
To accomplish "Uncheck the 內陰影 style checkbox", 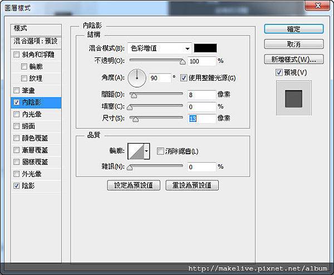I will click(x=16, y=102).
